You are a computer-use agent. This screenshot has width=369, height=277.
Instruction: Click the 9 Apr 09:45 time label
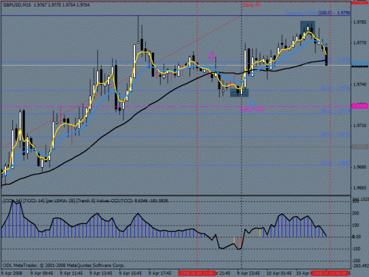point(42,273)
